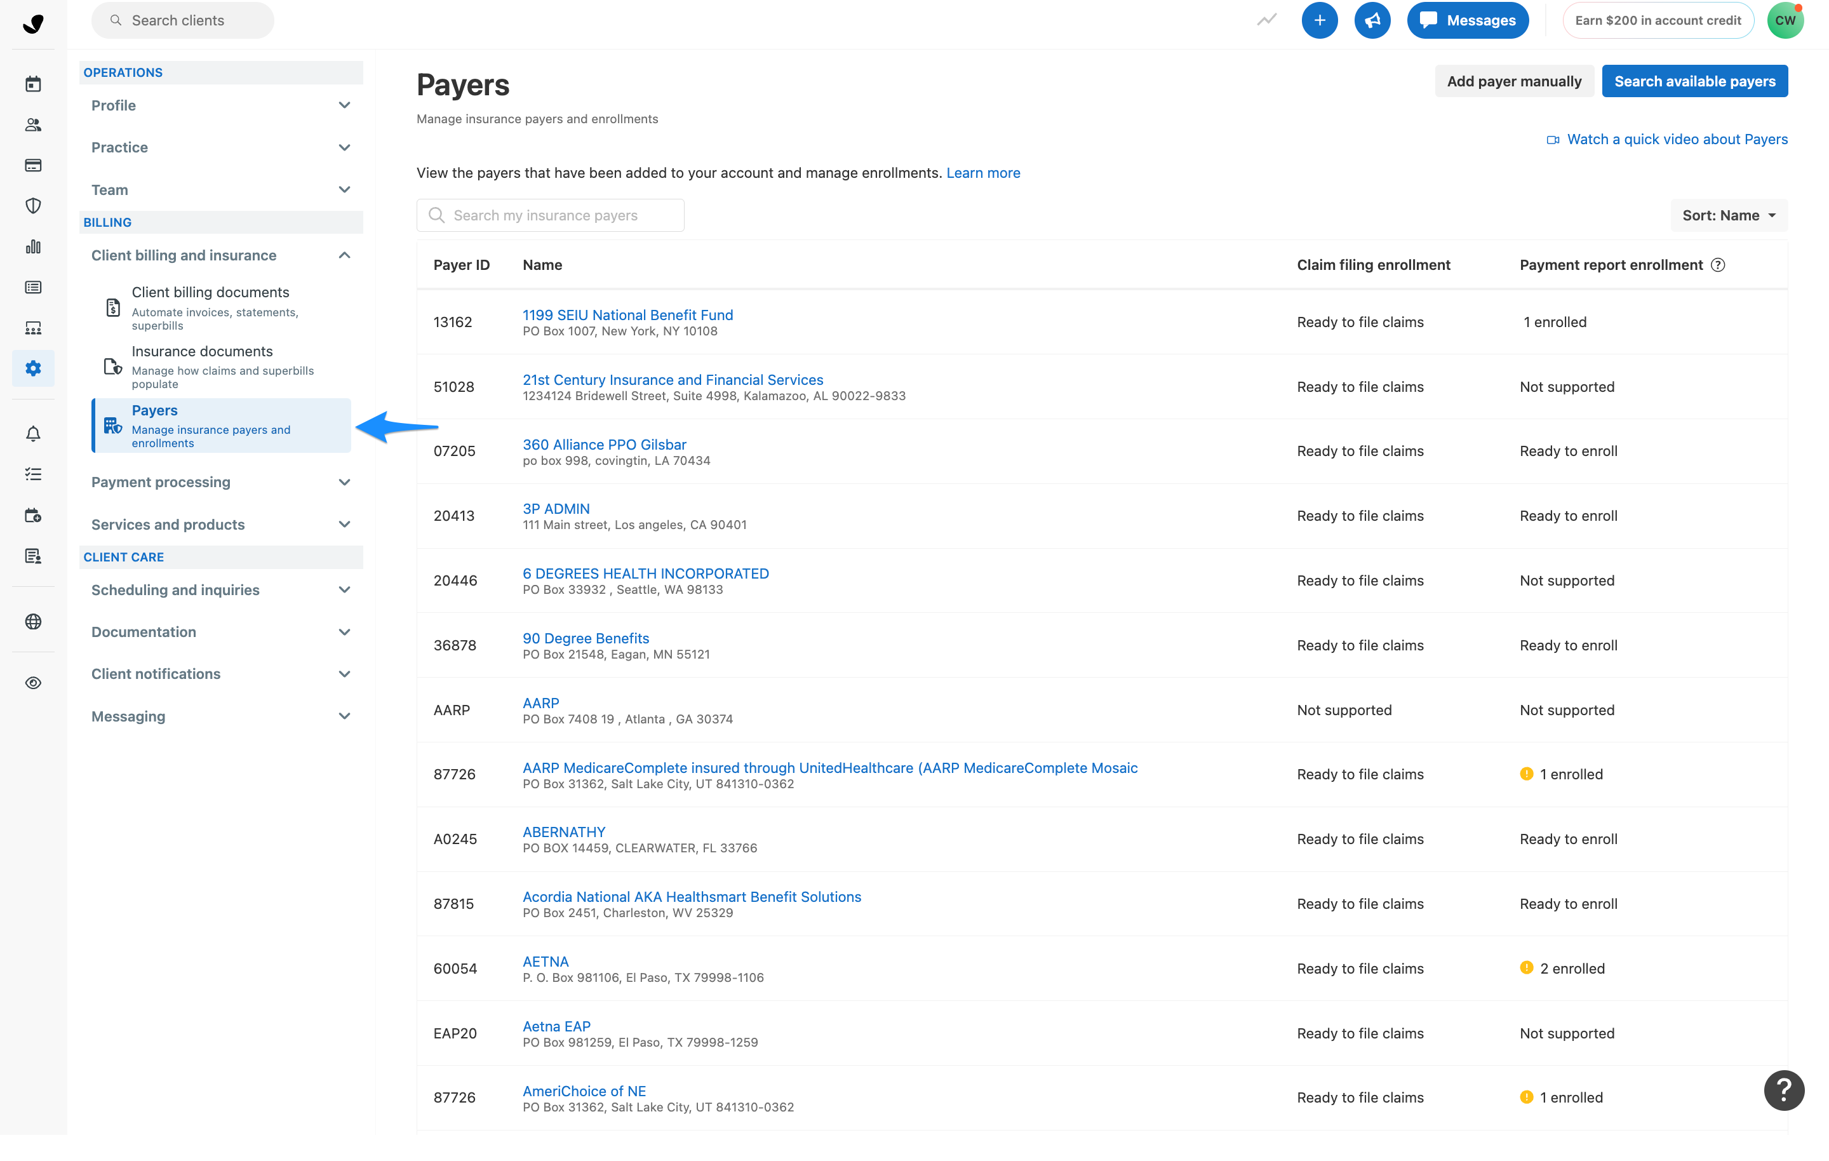Open the reminders bell icon
Viewport: 1829px width, 1161px height.
pos(34,434)
